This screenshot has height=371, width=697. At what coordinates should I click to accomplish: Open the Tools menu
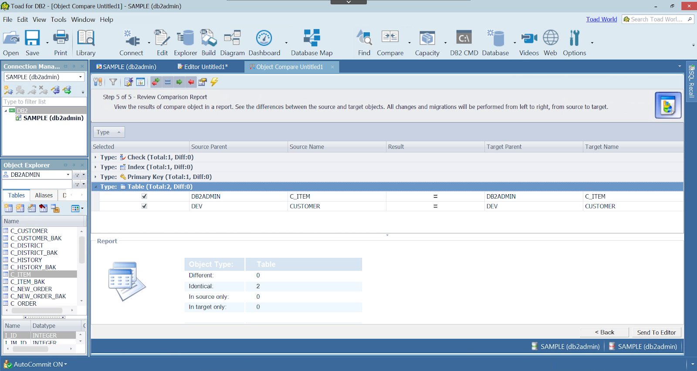58,20
